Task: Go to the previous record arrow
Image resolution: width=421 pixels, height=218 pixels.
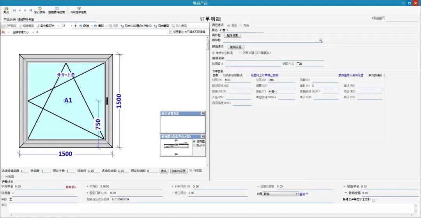Action: [19, 10]
